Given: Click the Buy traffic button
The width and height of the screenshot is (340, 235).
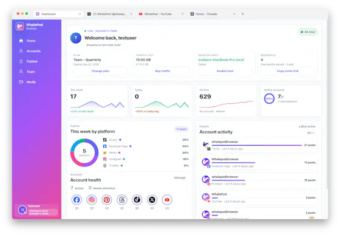Looking at the screenshot, I should [163, 71].
